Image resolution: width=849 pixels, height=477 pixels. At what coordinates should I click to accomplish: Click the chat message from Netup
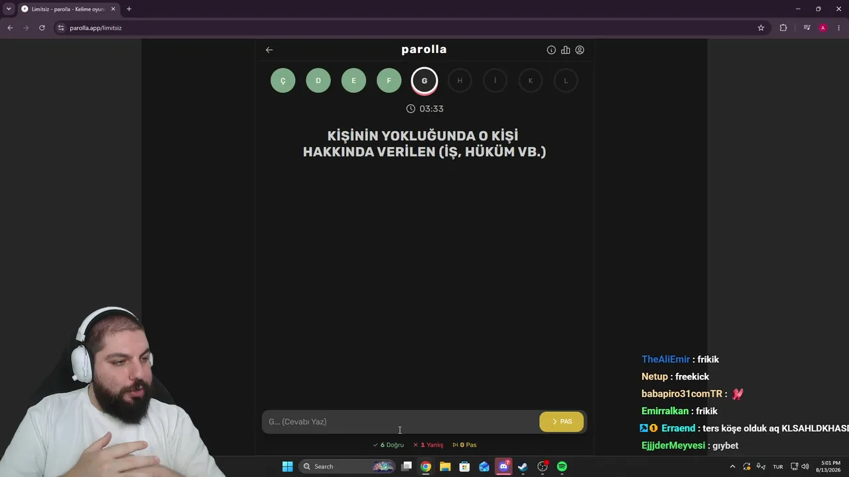click(675, 376)
